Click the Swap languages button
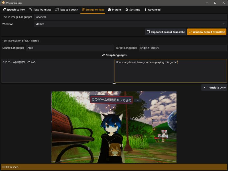 (114, 55)
